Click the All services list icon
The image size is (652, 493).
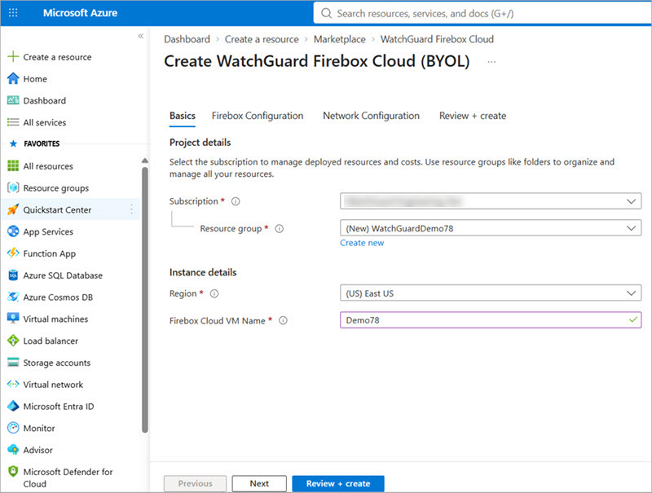(x=13, y=122)
